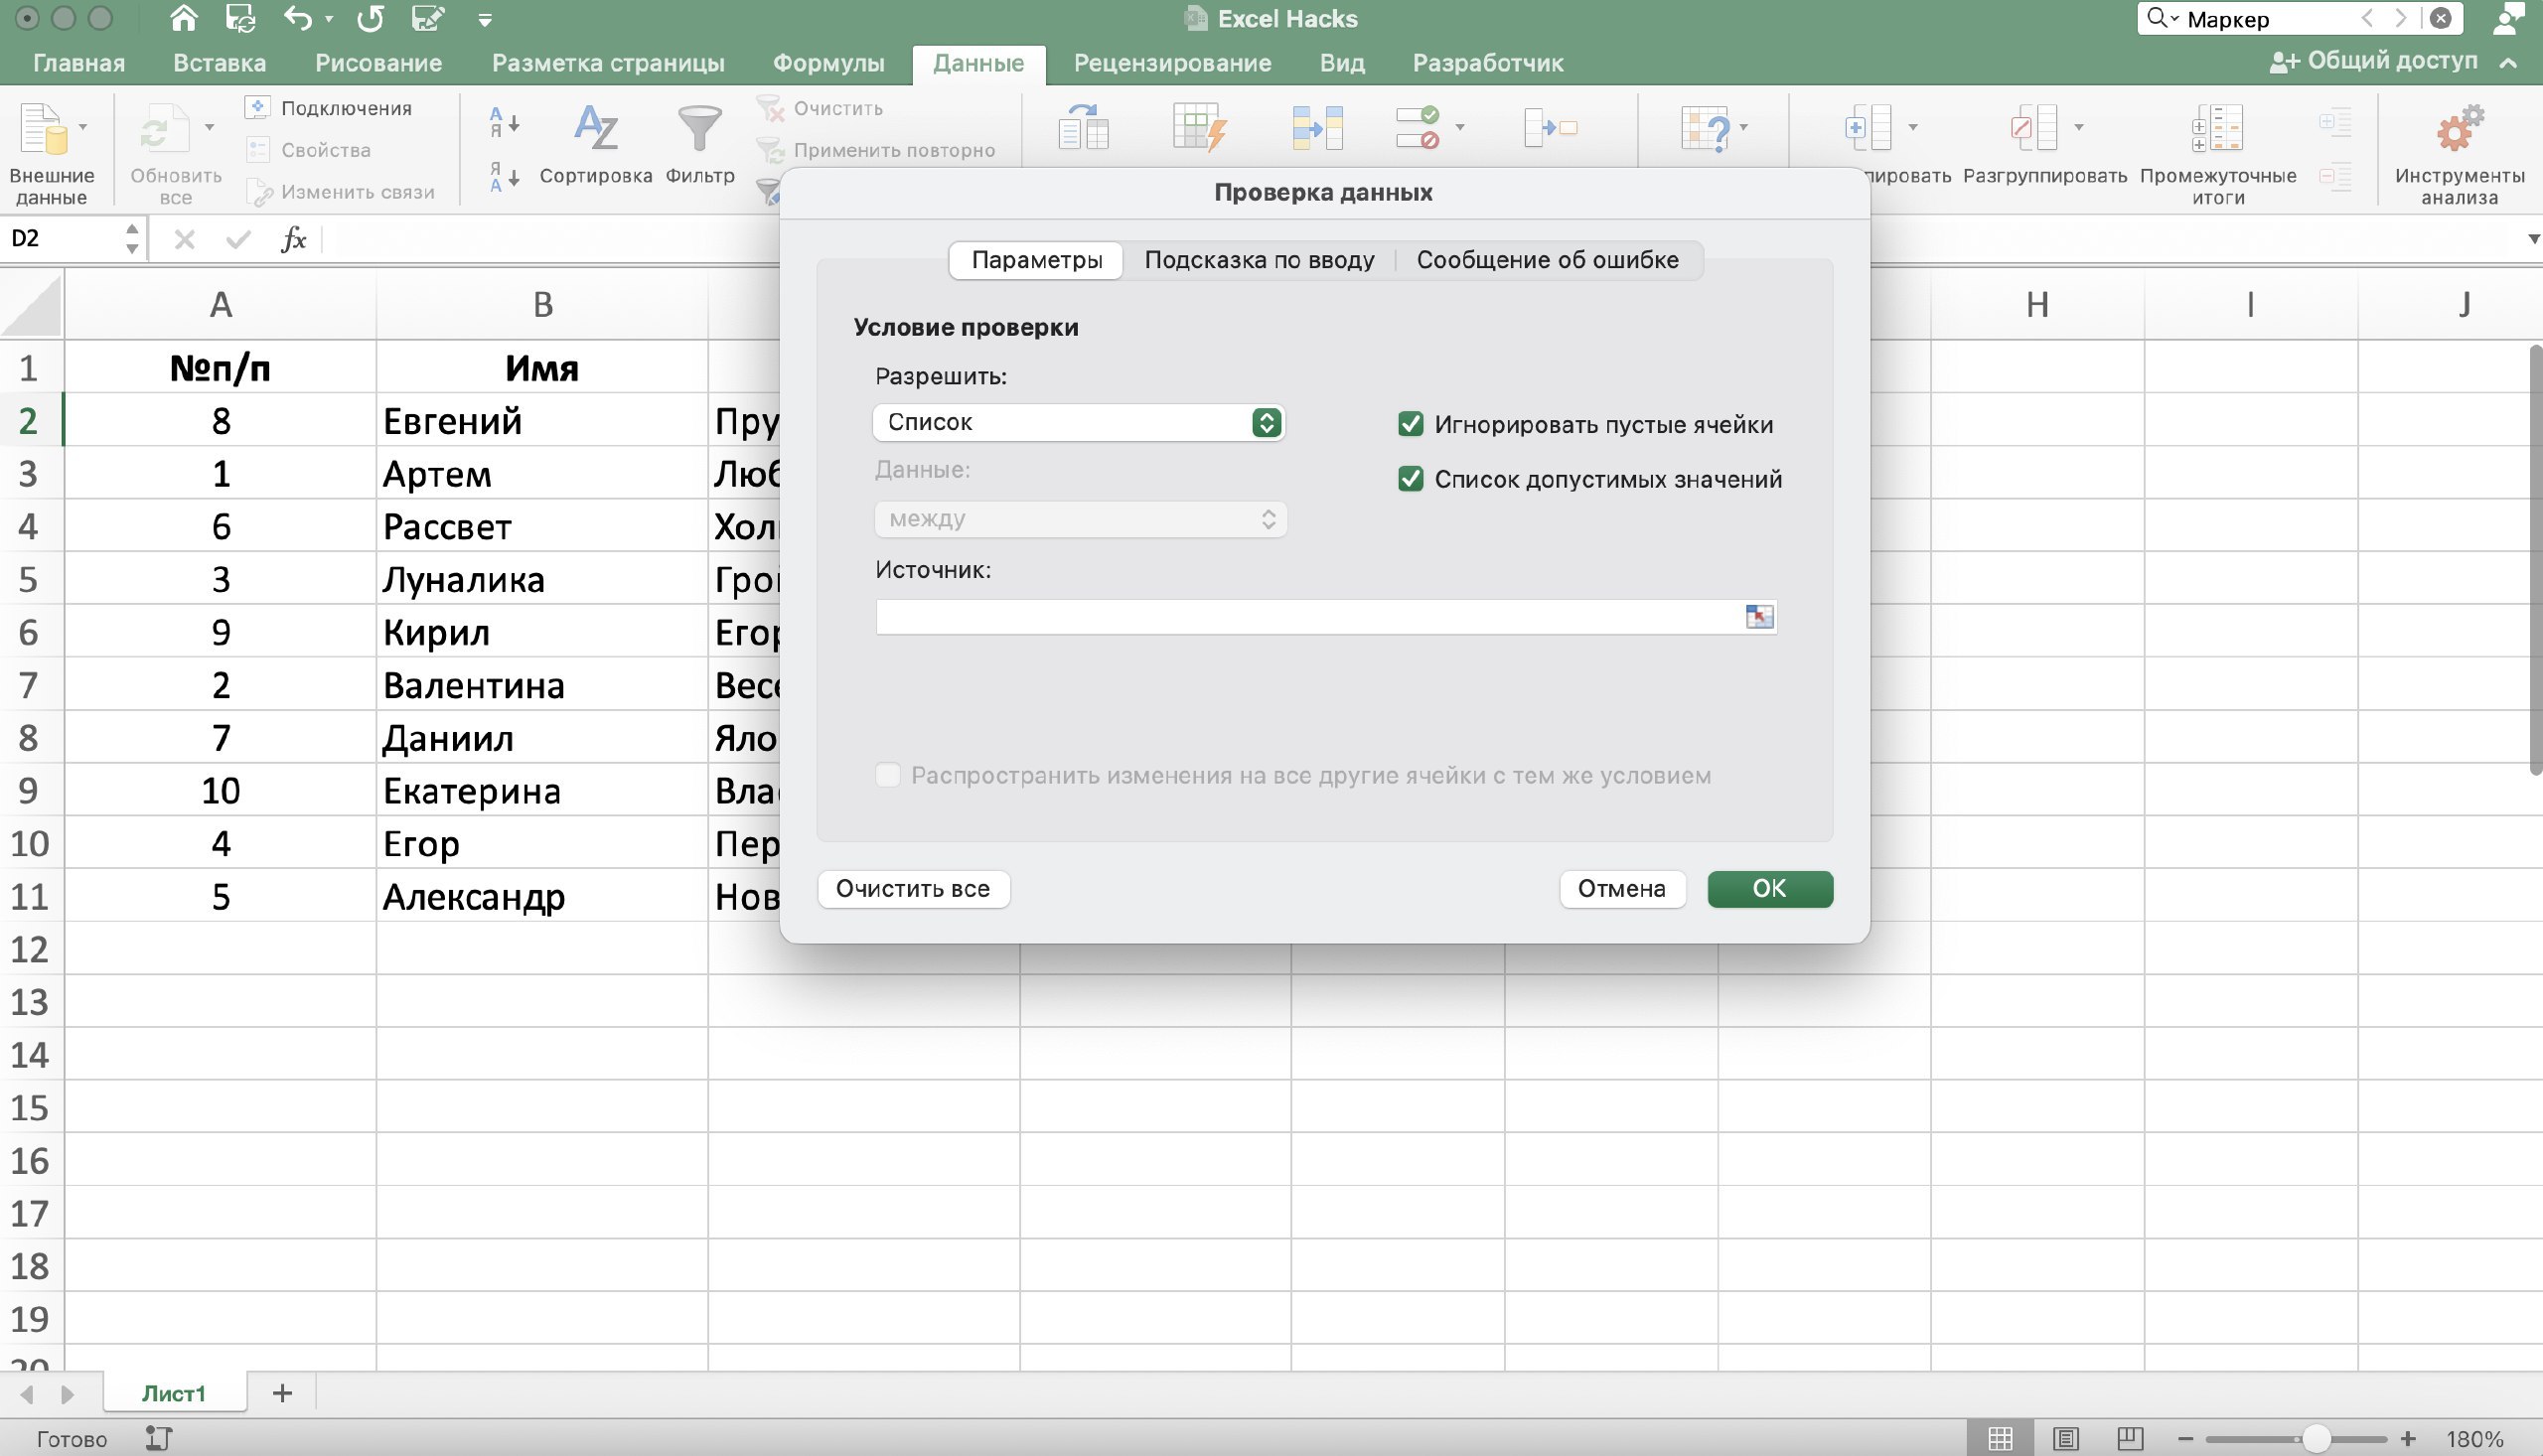
Task: Click range selector icon in Источник field
Action: pyautogui.click(x=1759, y=617)
